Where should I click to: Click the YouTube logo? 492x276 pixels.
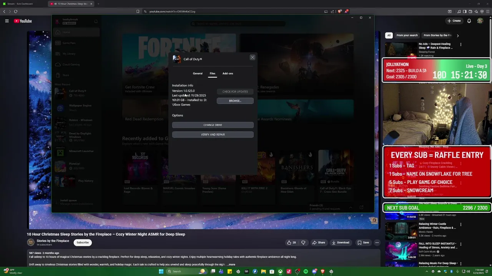point(23,21)
